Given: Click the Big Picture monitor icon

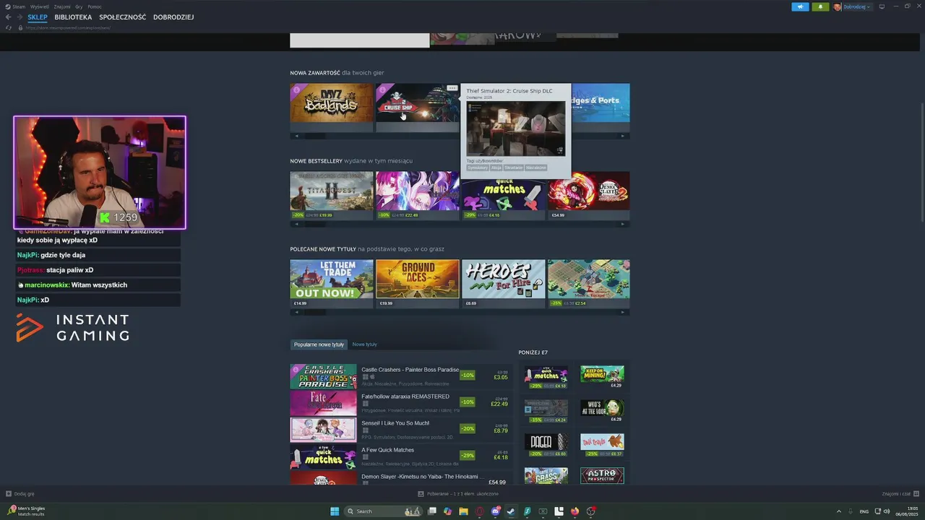Looking at the screenshot, I should tap(882, 6).
